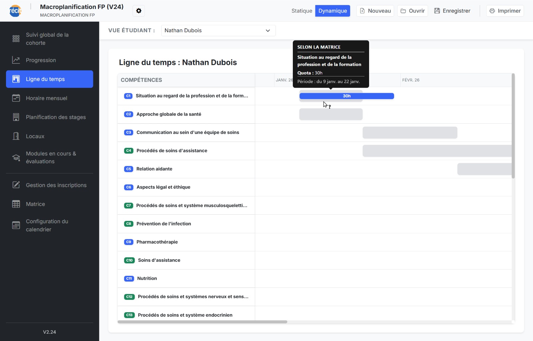Click the Nouveau button
The width and height of the screenshot is (533, 341).
[x=375, y=11]
